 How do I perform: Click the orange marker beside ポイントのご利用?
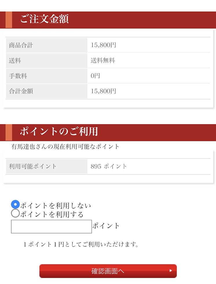pyautogui.click(x=9, y=133)
